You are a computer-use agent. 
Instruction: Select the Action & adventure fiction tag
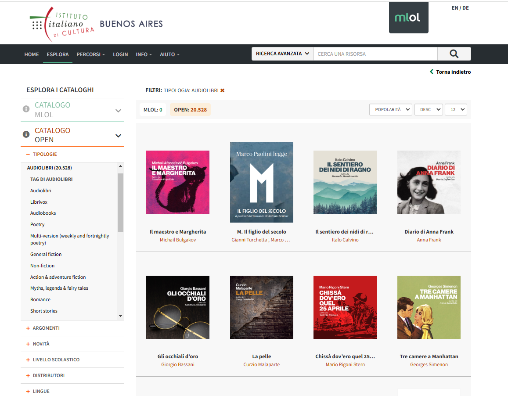pos(58,277)
